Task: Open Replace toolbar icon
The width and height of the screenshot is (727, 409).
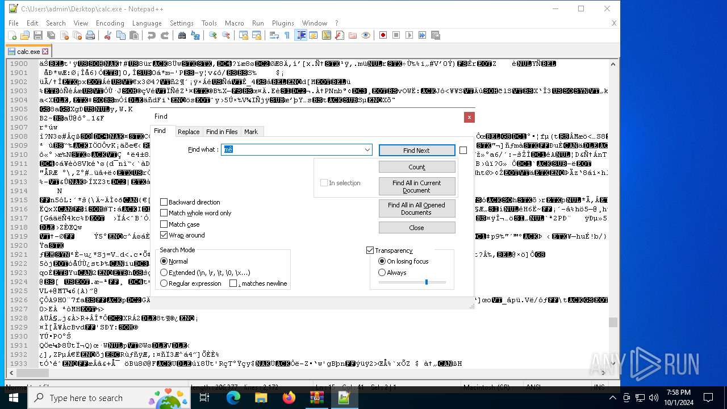Action: (195, 35)
